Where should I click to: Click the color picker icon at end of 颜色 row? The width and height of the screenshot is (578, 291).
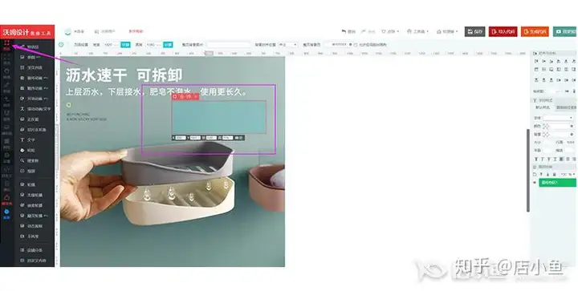click(x=572, y=126)
